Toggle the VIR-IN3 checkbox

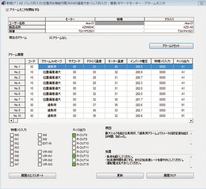click(x=40, y=164)
